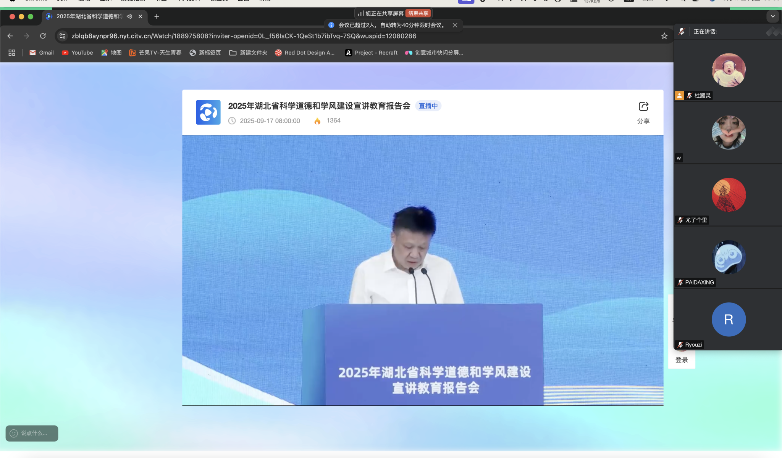Toggle the microphone icon beside 正在讲话
This screenshot has height=458, width=782.
coord(682,32)
